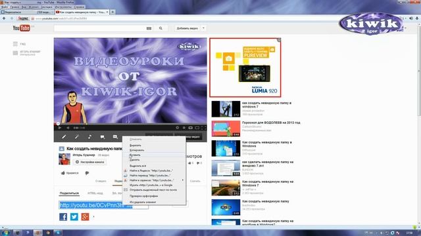Select Копировать in context menu

tap(154, 150)
